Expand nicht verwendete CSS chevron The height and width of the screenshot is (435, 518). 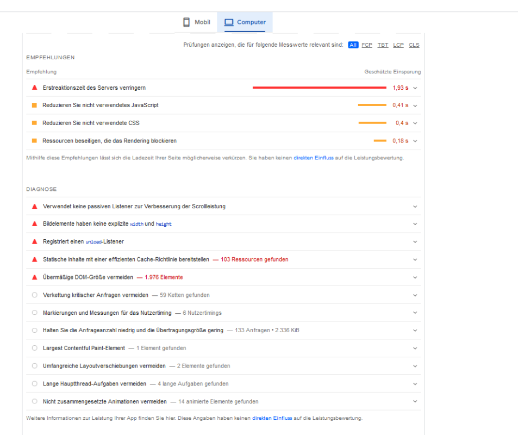tap(415, 123)
